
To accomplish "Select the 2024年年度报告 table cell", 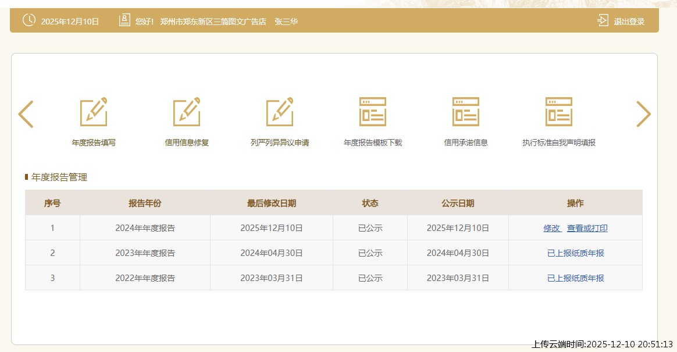I will 145,228.
